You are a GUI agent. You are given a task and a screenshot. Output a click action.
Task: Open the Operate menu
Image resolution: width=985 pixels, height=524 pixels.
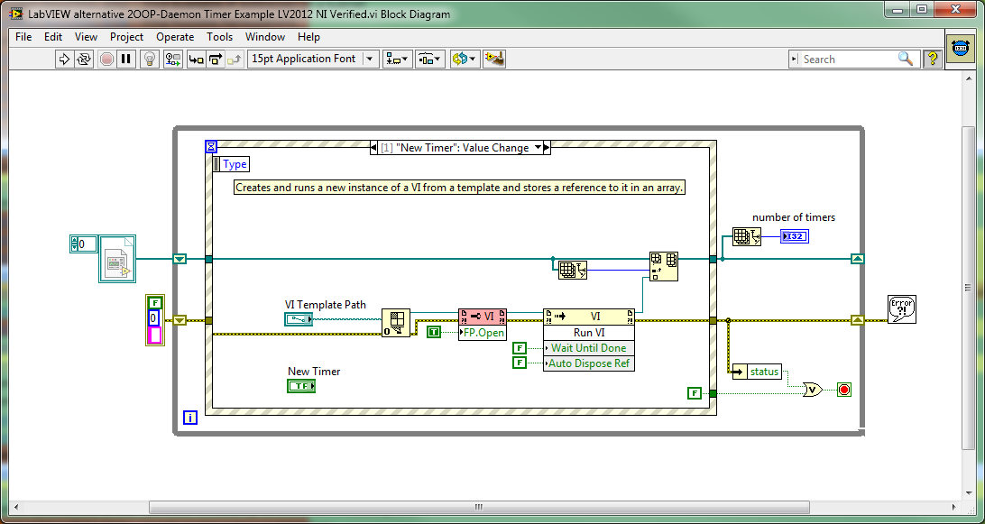tap(175, 37)
